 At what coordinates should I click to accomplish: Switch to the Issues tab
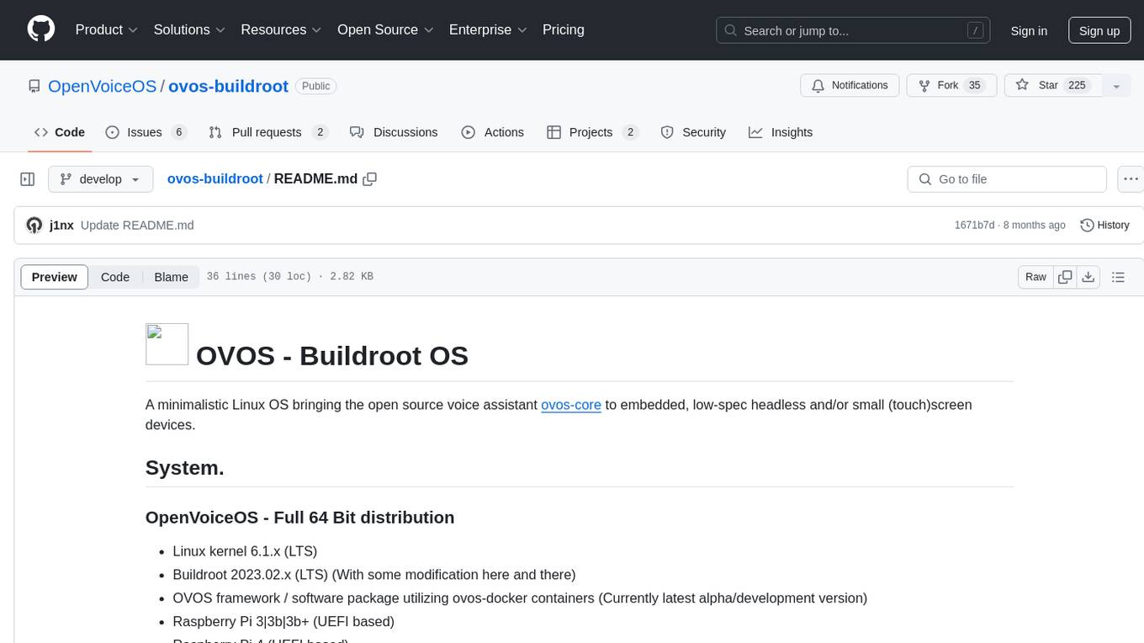click(x=146, y=132)
